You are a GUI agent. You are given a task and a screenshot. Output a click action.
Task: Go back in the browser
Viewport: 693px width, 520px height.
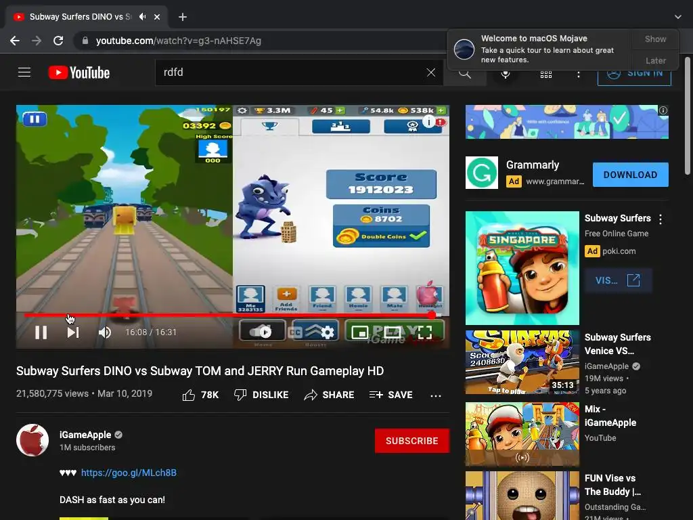(x=15, y=41)
